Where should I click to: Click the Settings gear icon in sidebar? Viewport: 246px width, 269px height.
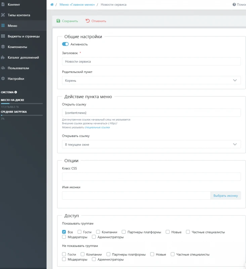coord(3,79)
